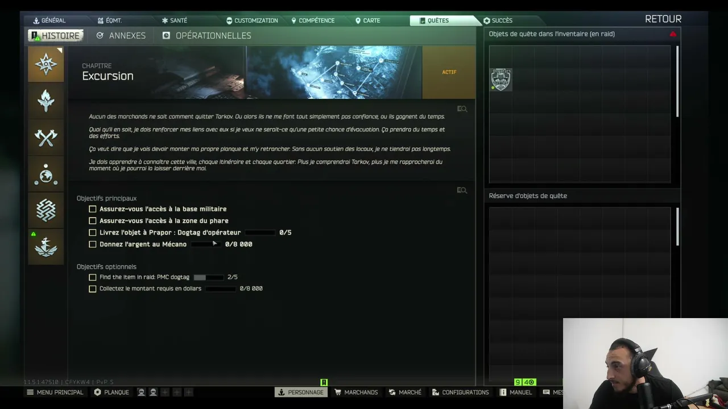
Task: Select the anchor emblem chapter icon
Action: pyautogui.click(x=46, y=247)
